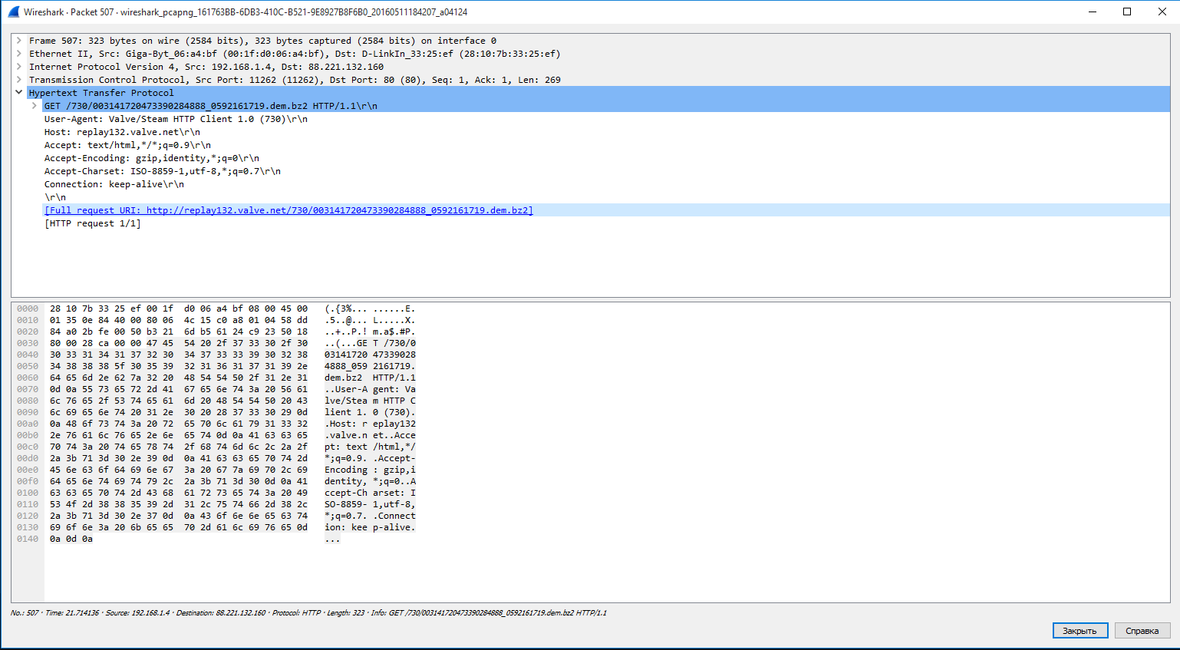Click hex offset 00c0 in bytes pane

pos(28,447)
